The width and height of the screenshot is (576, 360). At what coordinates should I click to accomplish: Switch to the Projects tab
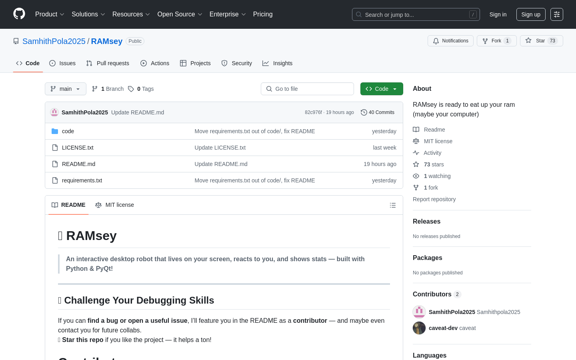(x=195, y=63)
